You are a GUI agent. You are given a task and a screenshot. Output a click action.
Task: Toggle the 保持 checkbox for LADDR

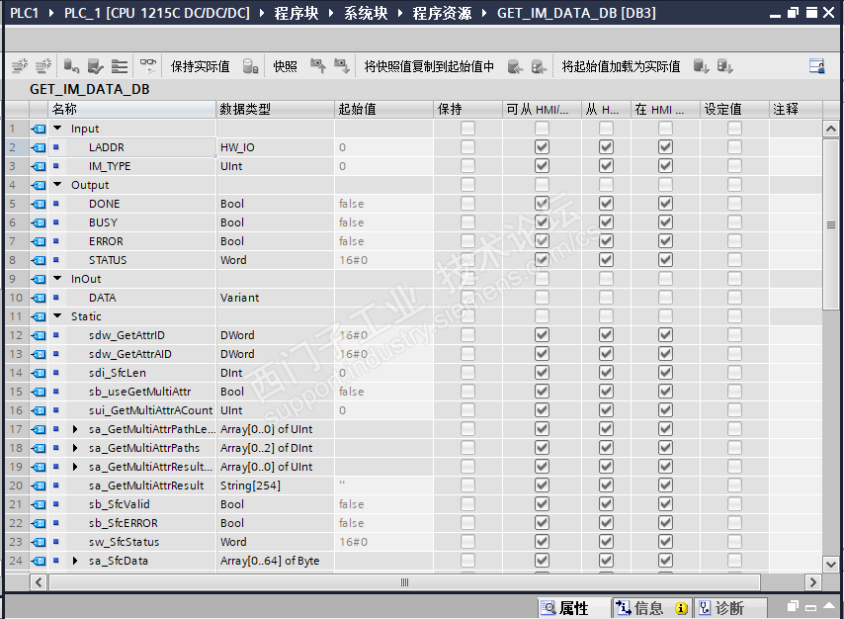click(x=467, y=147)
